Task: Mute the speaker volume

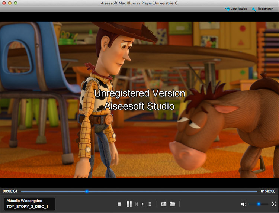Action: 244,204
